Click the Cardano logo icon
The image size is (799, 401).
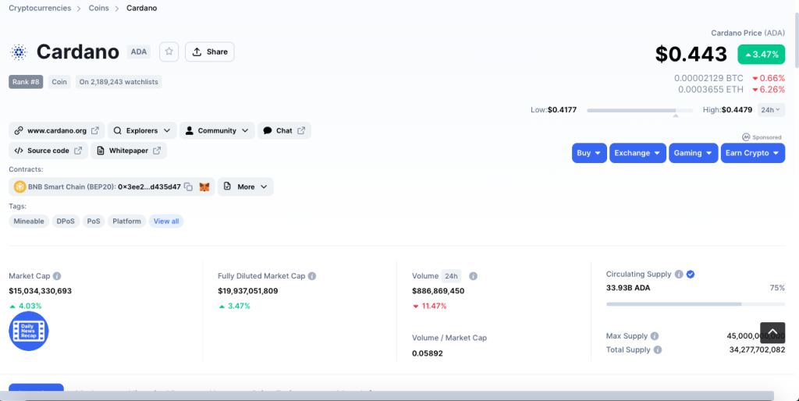coord(19,52)
